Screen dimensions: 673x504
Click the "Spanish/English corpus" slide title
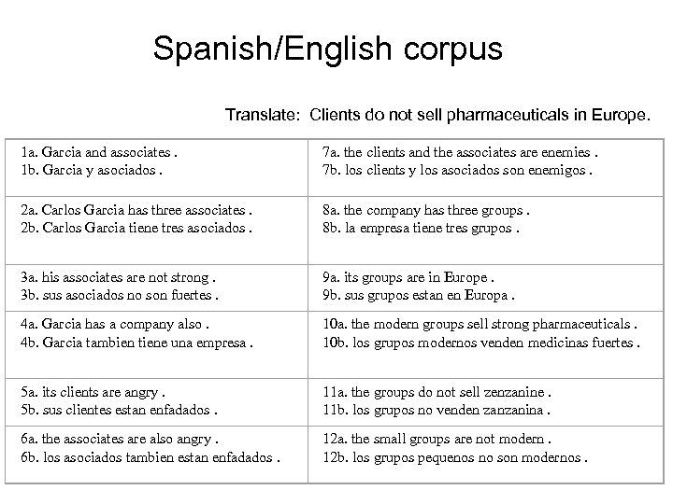click(328, 49)
